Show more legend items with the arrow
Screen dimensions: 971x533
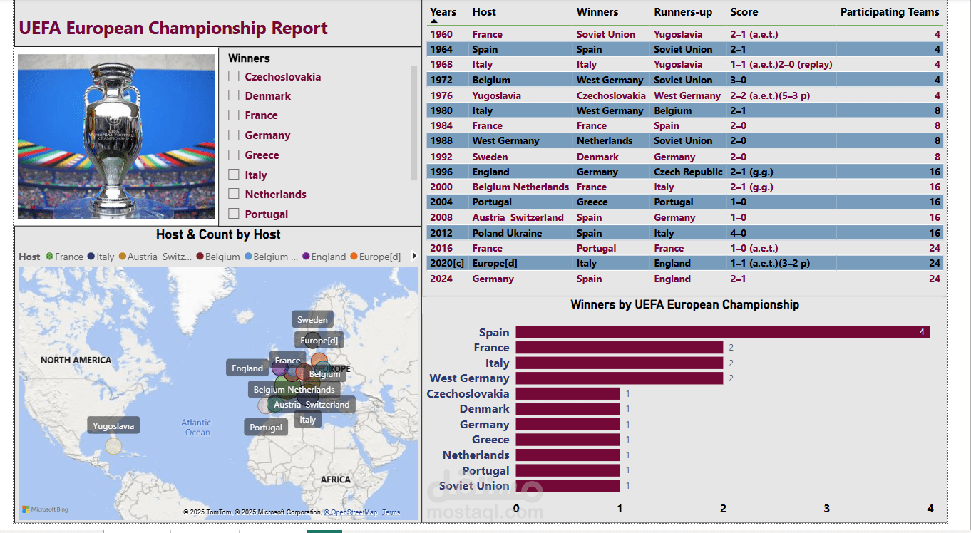point(415,257)
